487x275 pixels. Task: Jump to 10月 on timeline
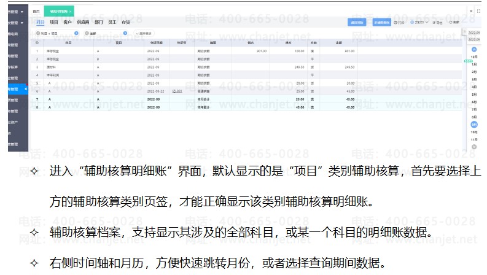(x=474, y=132)
